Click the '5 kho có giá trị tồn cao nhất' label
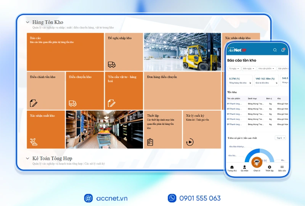Image resolution: width=305 pixels, height=206 pixels. (242, 138)
